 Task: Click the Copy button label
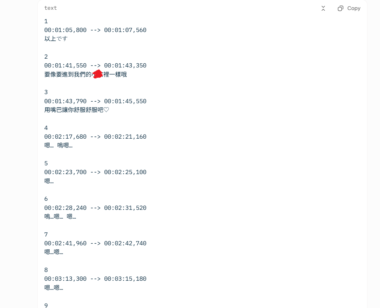(354, 8)
